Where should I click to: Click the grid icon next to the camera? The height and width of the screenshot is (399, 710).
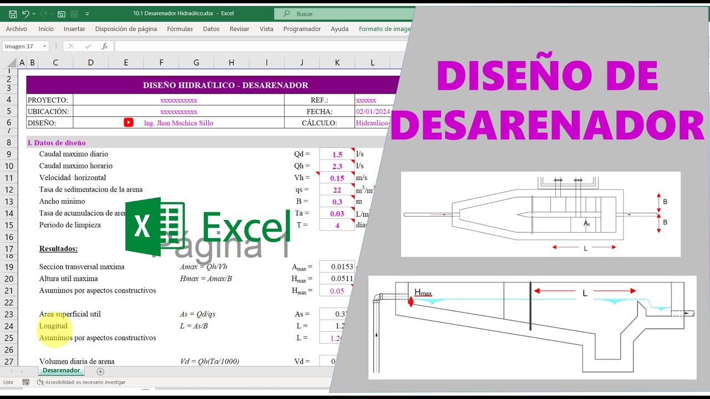75,13
